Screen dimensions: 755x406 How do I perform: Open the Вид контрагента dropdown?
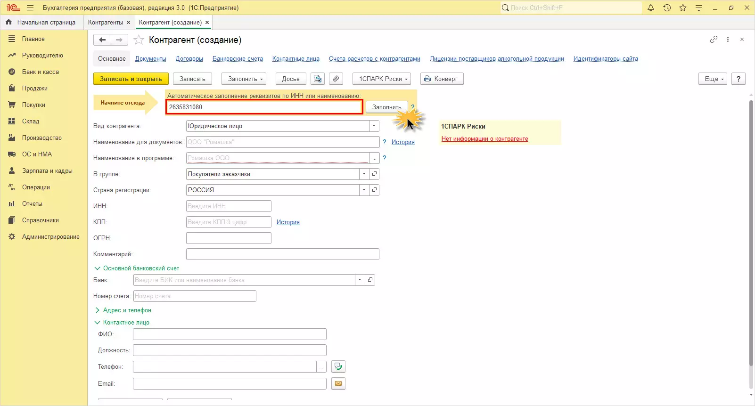pyautogui.click(x=374, y=126)
